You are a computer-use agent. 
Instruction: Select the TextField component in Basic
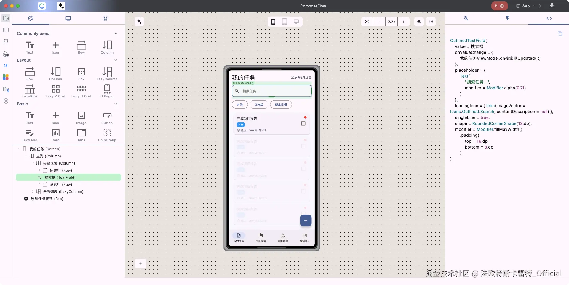[30, 135]
